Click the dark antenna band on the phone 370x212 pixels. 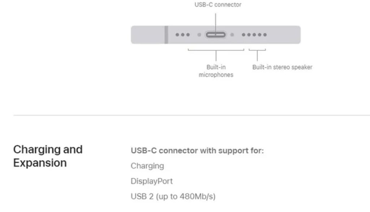(x=166, y=35)
